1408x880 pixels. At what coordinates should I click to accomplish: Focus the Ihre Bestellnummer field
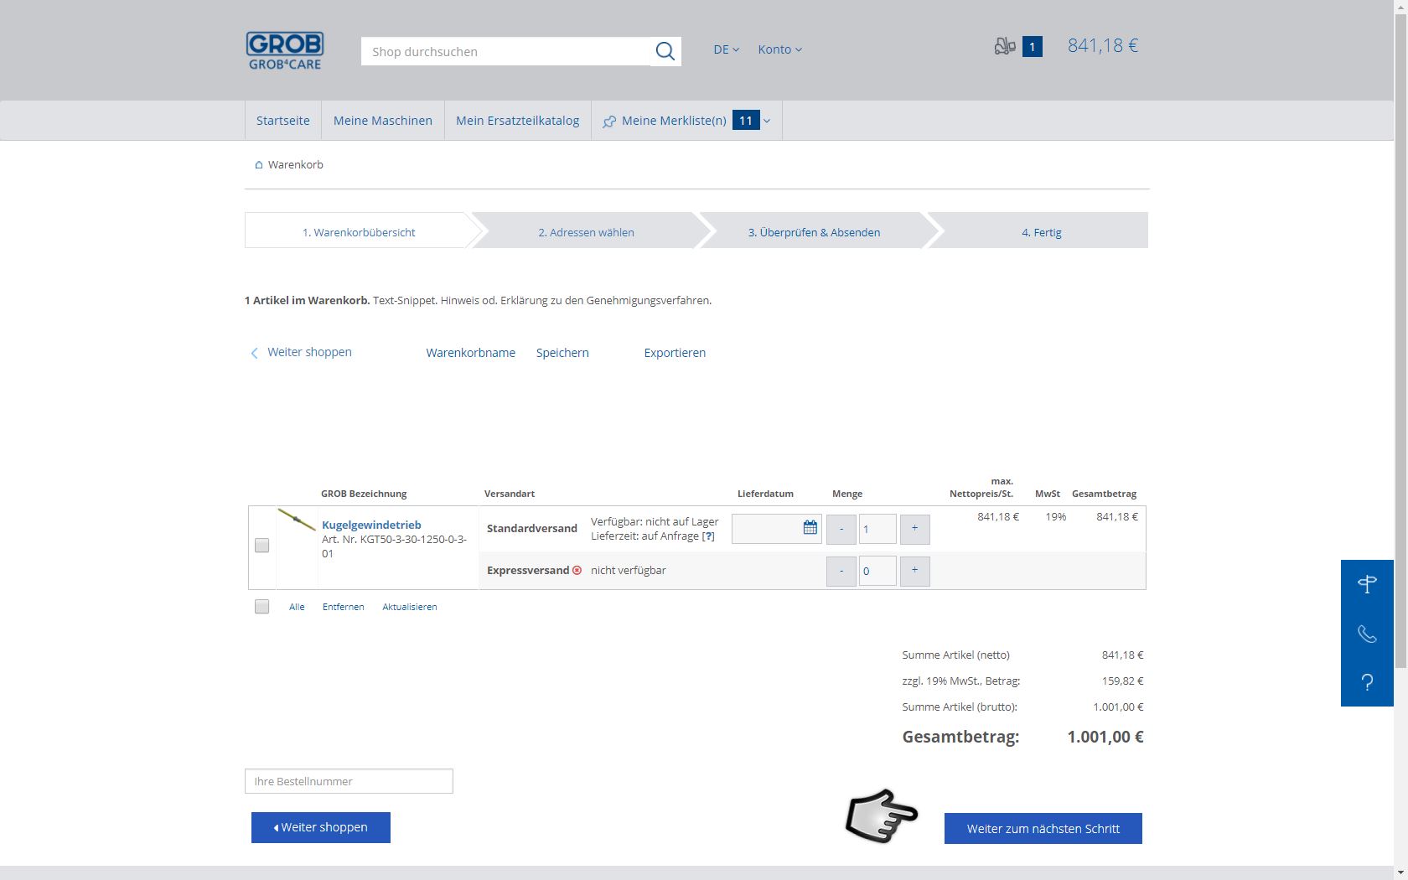point(349,781)
